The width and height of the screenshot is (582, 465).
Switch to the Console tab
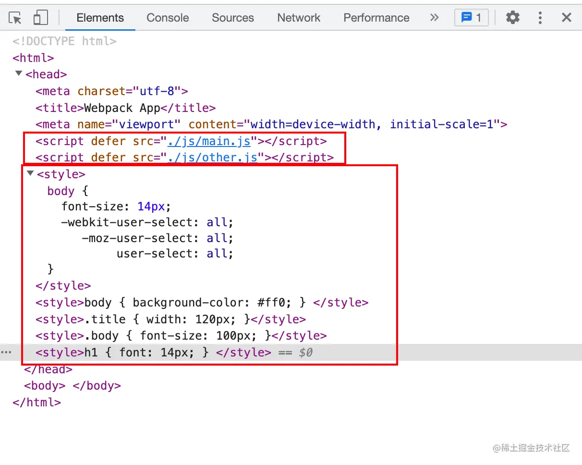coord(168,18)
